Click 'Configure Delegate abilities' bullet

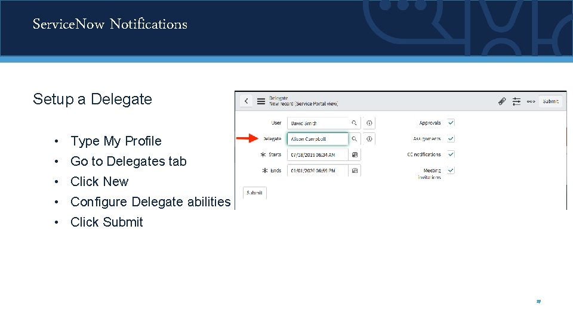pos(150,202)
